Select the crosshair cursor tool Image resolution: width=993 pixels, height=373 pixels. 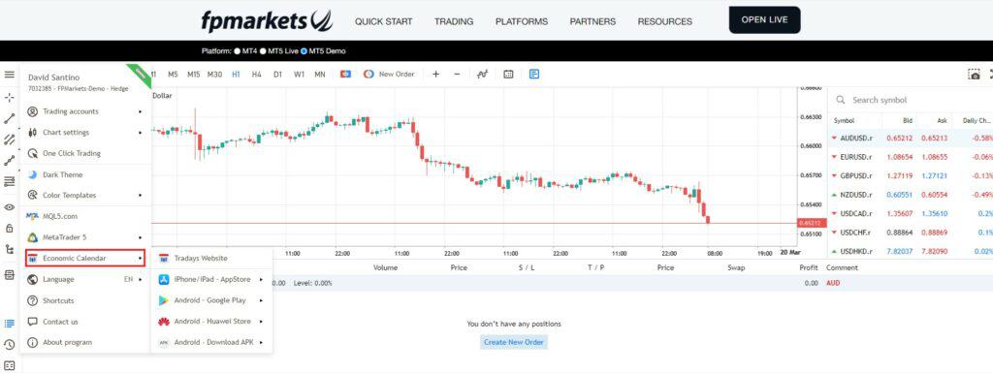pos(9,97)
